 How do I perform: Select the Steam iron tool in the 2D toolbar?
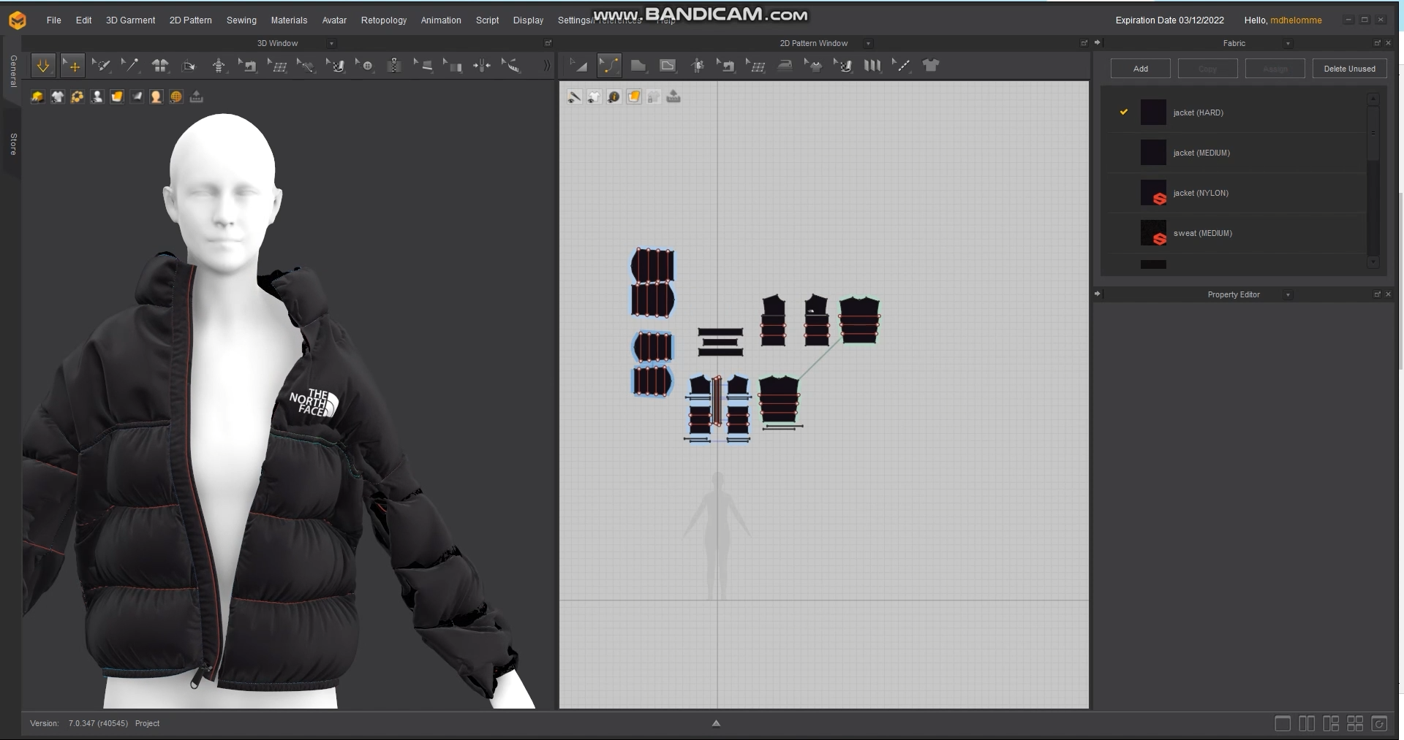[x=785, y=66]
